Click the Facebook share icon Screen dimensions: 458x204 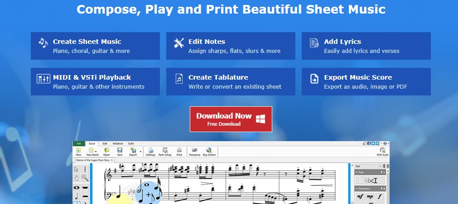coord(369,143)
